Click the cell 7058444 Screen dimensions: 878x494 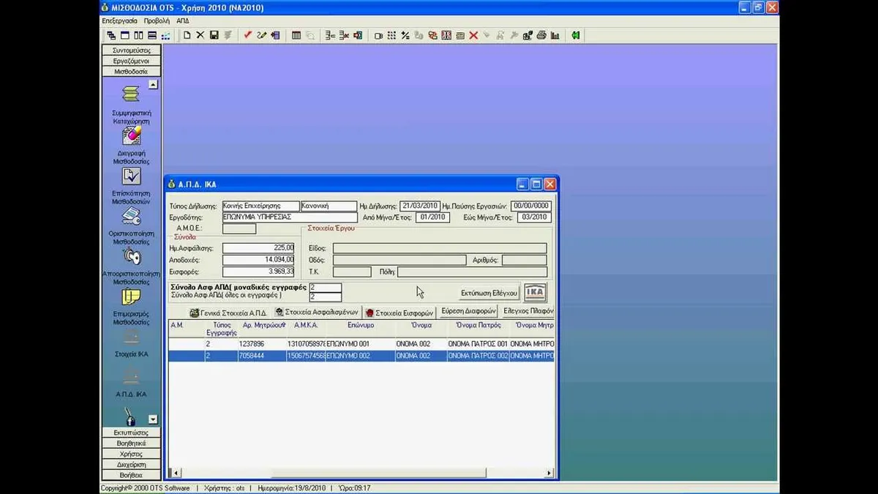tap(263, 356)
